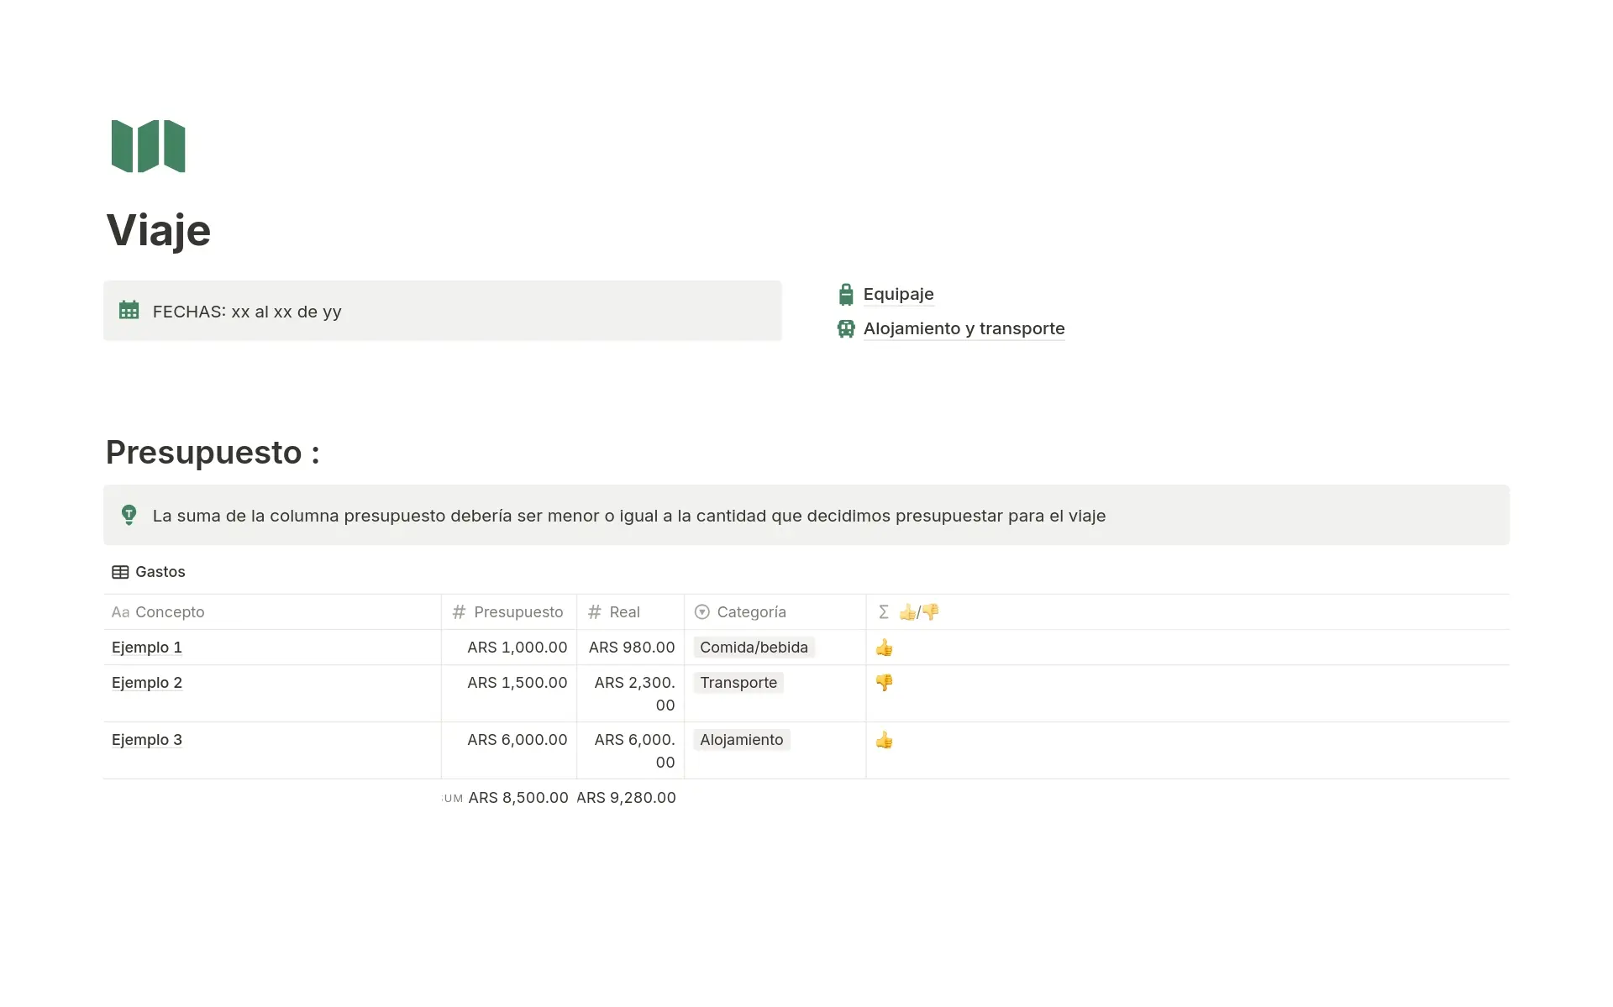Image resolution: width=1613 pixels, height=1007 pixels.
Task: Open the Categoría column header menu
Action: (751, 612)
